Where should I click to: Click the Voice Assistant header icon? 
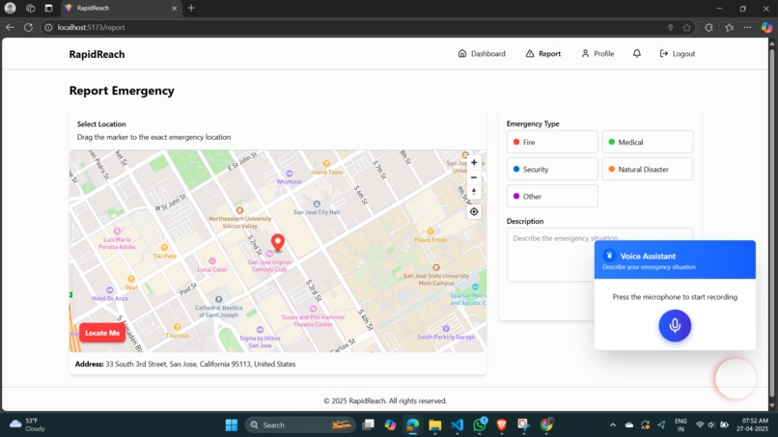pyautogui.click(x=609, y=256)
